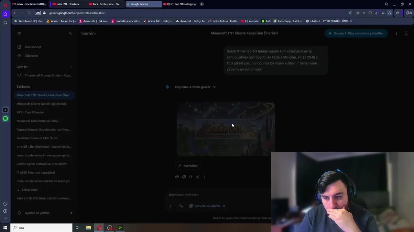Open Opera sidebar history clock icon
This screenshot has width=414, height=232.
[x=5, y=211]
